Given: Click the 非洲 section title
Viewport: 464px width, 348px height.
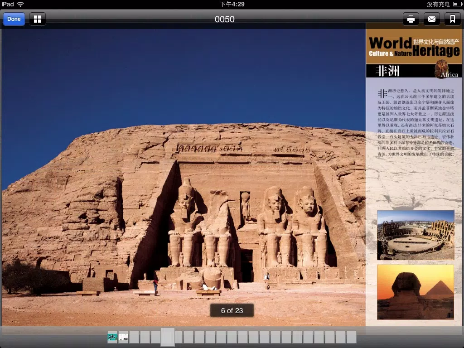Looking at the screenshot, I should click(x=387, y=71).
